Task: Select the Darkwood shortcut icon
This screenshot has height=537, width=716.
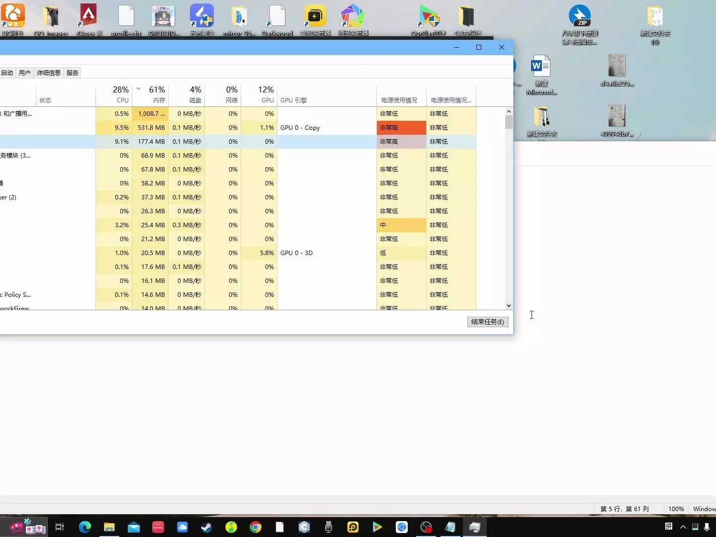Action: 277,20
